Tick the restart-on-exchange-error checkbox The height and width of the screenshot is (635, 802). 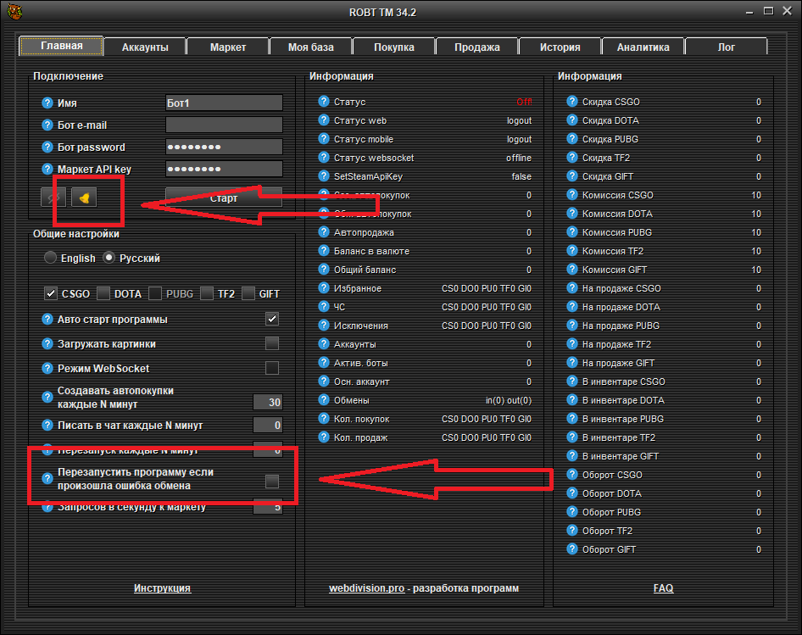272,482
